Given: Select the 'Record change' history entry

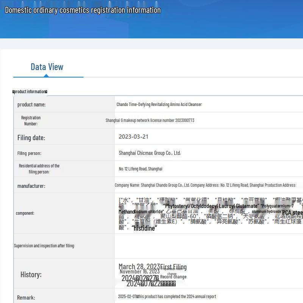Looking at the screenshot, I should click(x=173, y=277).
